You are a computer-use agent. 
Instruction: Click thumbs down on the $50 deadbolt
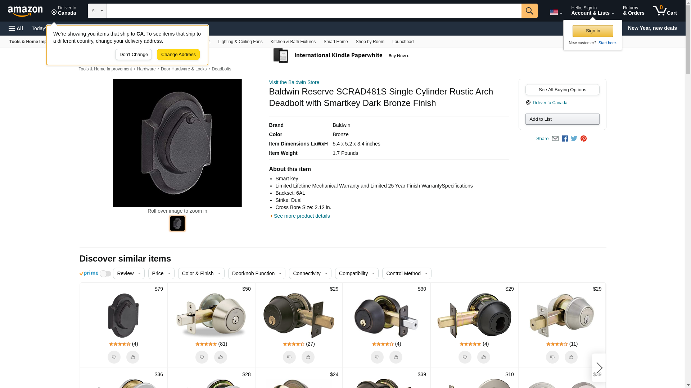pyautogui.click(x=202, y=357)
